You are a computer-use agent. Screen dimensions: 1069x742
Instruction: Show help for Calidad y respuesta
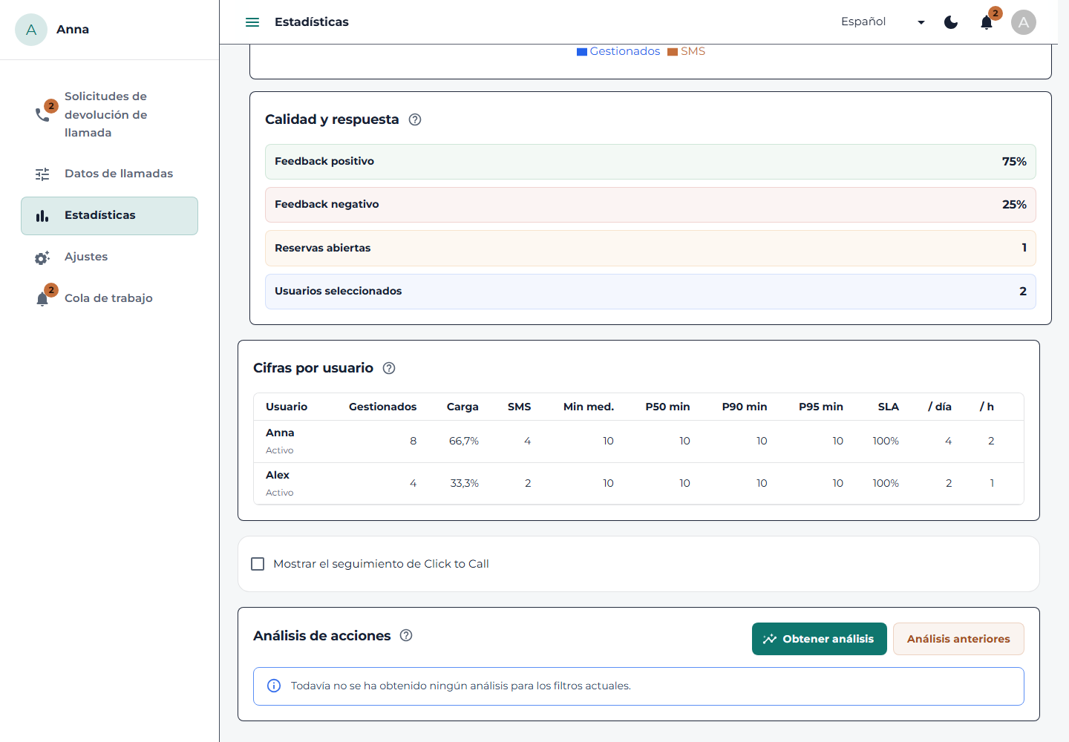(x=415, y=119)
